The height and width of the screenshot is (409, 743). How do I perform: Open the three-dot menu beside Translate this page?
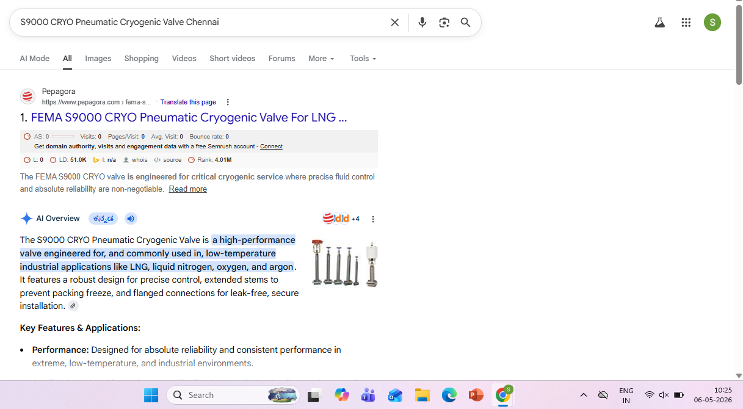(228, 103)
